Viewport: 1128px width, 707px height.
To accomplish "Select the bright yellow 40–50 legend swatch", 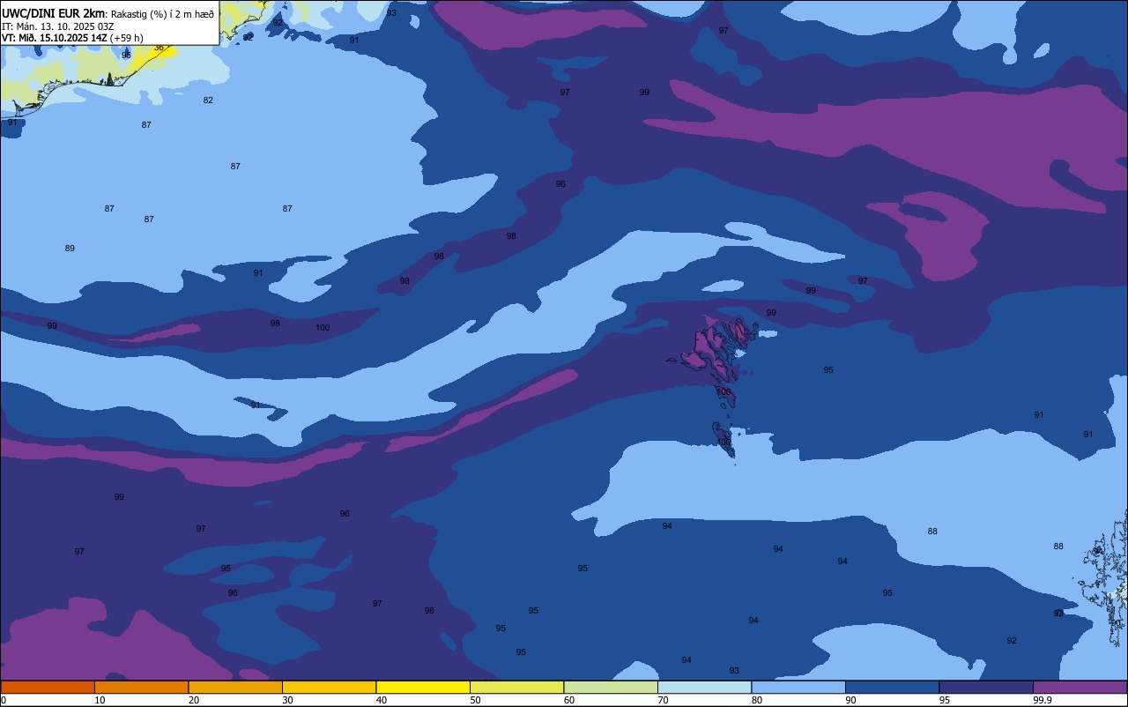I will click(x=423, y=687).
